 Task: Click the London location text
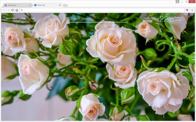pyautogui.click(x=178, y=20)
